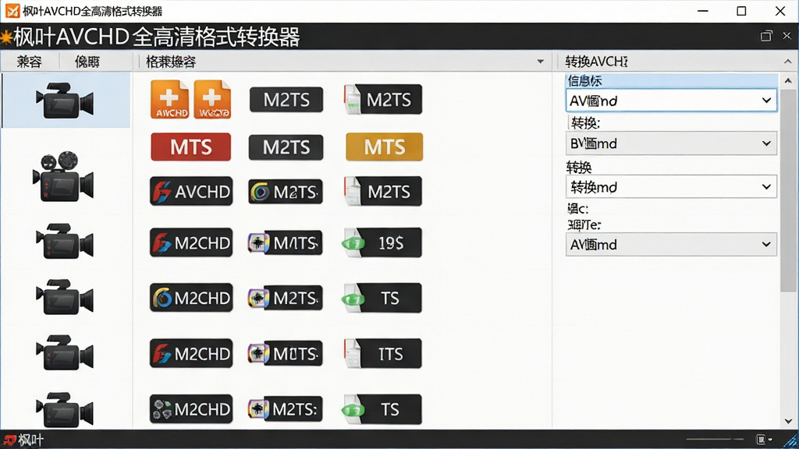Pick plain M2TS badge beside orange plus icons

click(286, 99)
